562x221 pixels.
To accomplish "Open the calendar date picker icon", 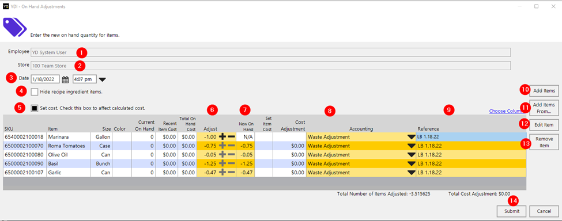I will (65, 79).
